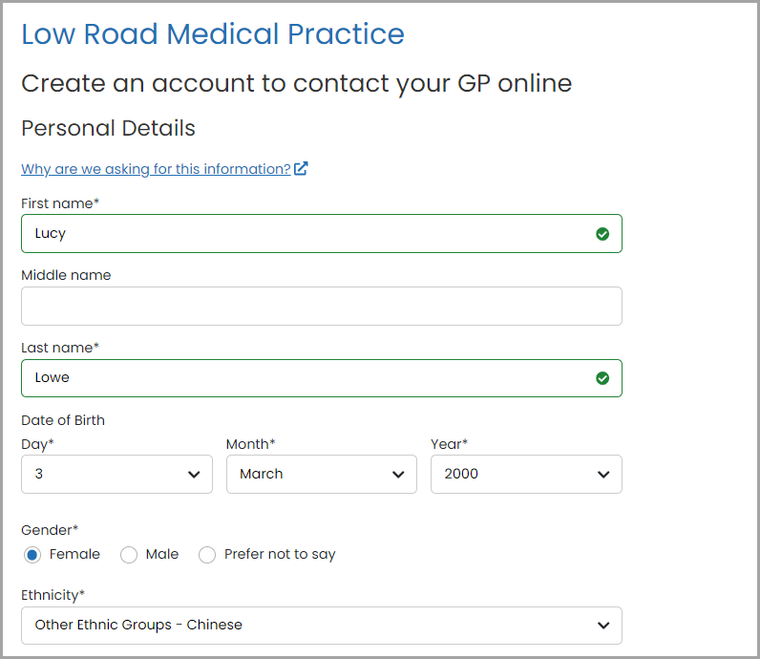760x659 pixels.
Task: Click the Year dropdown chevron arrow
Action: click(603, 475)
